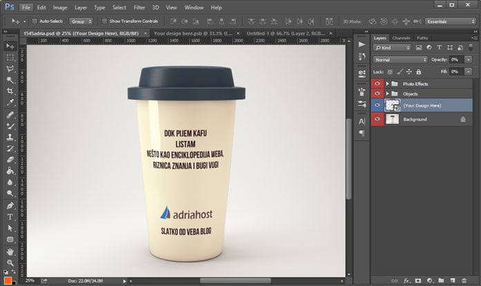Switch to Untitled-1 document tab
Viewport: 481px width, 286px height.
[285, 33]
